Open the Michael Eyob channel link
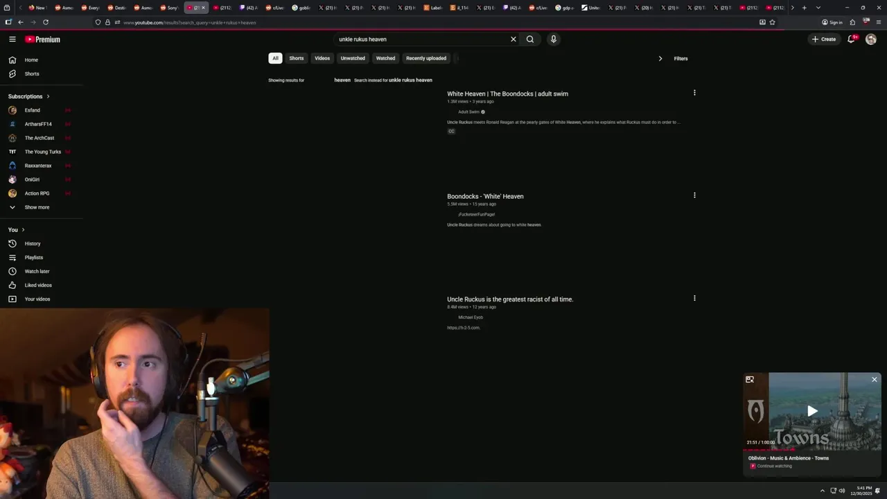Viewport: 887px width, 499px height. [x=471, y=317]
